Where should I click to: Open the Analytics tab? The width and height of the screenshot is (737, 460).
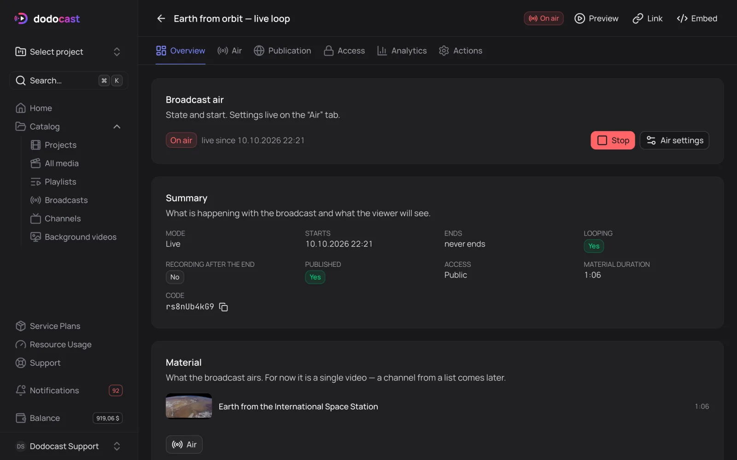click(x=402, y=51)
